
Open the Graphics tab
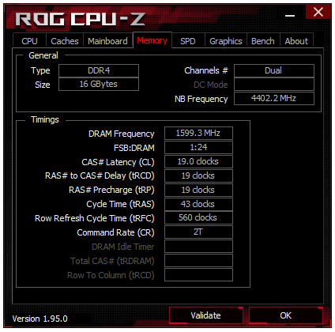pyautogui.click(x=226, y=41)
